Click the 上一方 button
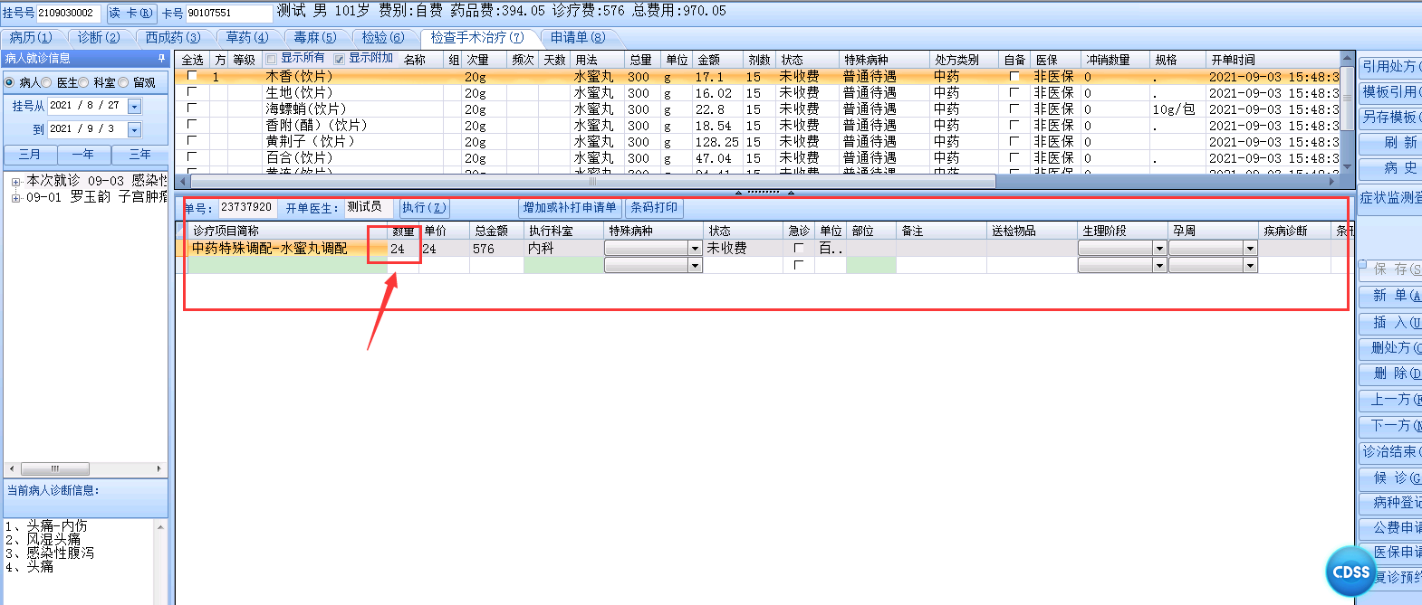The height and width of the screenshot is (605, 1422). 1390,399
